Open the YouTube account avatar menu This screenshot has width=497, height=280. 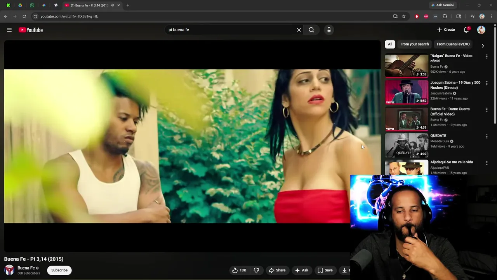coord(481,30)
